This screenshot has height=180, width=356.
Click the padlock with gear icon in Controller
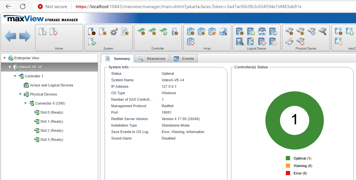[x=175, y=31]
